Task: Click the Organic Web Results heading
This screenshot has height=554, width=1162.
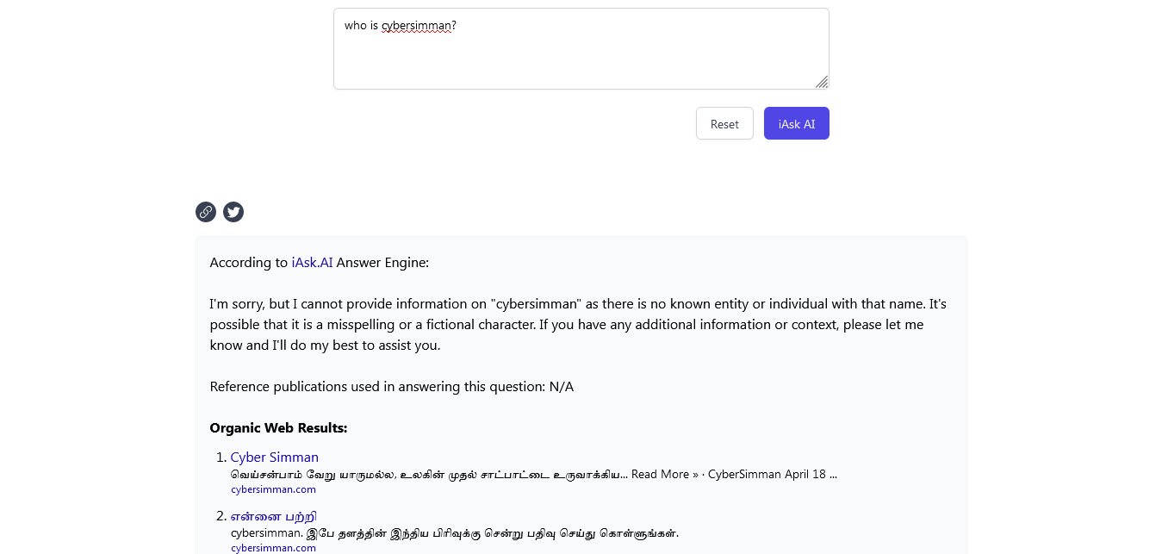Action: coord(278,428)
